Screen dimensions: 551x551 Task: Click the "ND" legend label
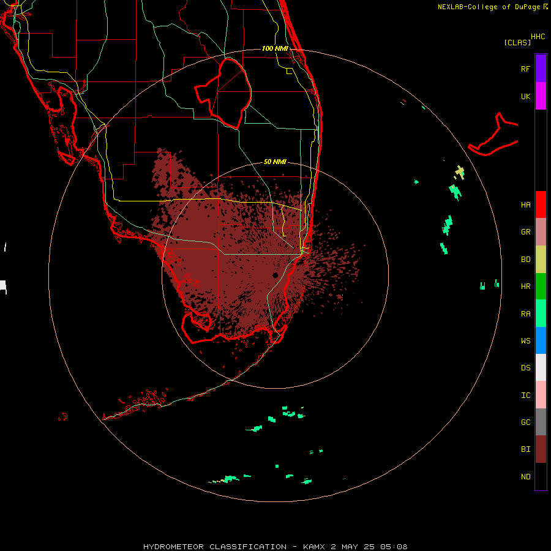(x=525, y=476)
